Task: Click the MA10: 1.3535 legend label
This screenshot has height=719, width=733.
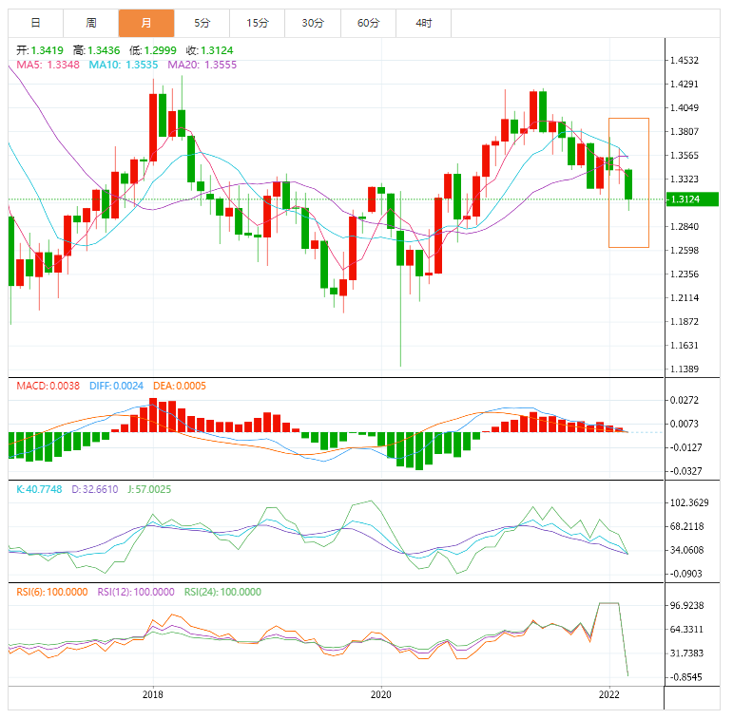Action: coord(125,65)
